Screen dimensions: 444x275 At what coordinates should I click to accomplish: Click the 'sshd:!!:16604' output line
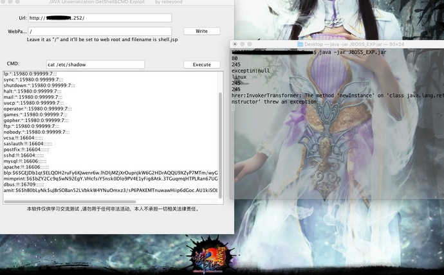(x=24, y=155)
